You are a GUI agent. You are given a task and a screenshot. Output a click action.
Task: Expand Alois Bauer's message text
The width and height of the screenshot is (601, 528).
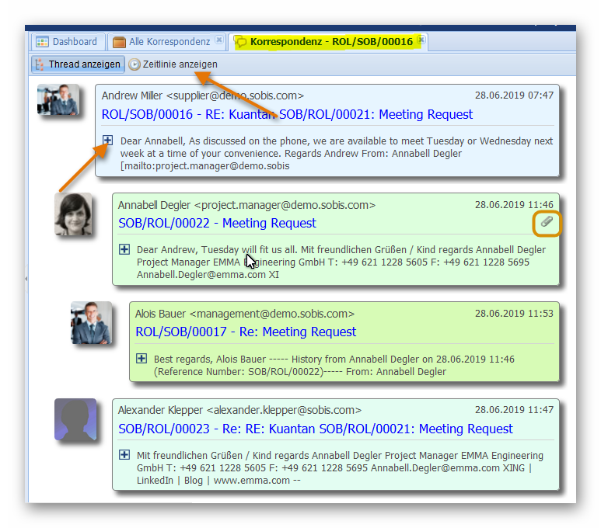pyautogui.click(x=142, y=358)
